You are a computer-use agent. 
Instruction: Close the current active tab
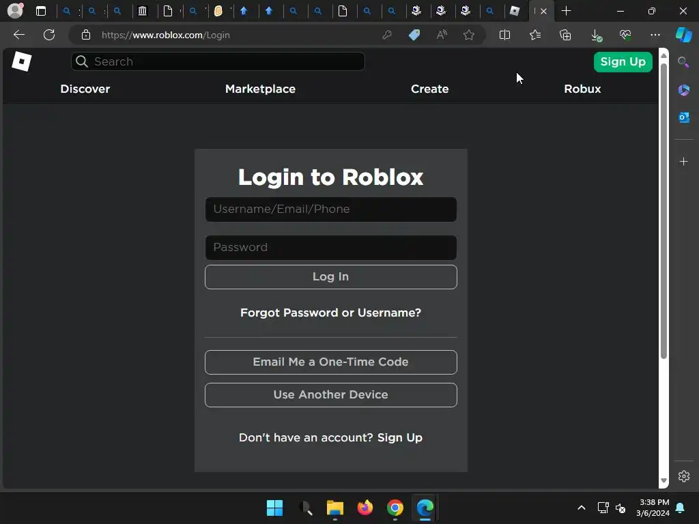pos(543,11)
